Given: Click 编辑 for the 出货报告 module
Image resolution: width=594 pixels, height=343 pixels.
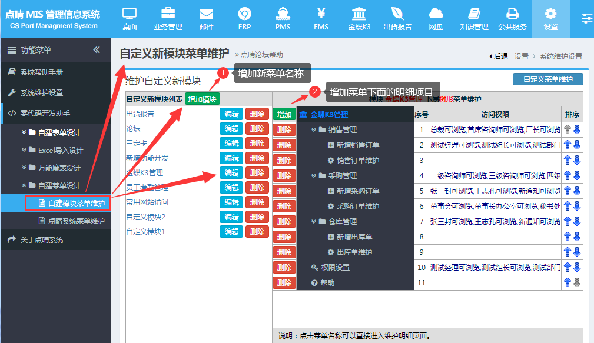Looking at the screenshot, I should coord(231,114).
